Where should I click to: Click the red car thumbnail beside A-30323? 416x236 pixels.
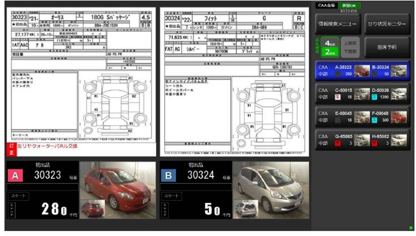pos(361,71)
